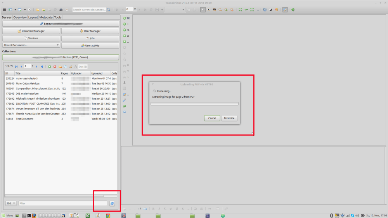Open the empty combo box in top toolbar
Screen dimensions: 388x218
(175, 10)
